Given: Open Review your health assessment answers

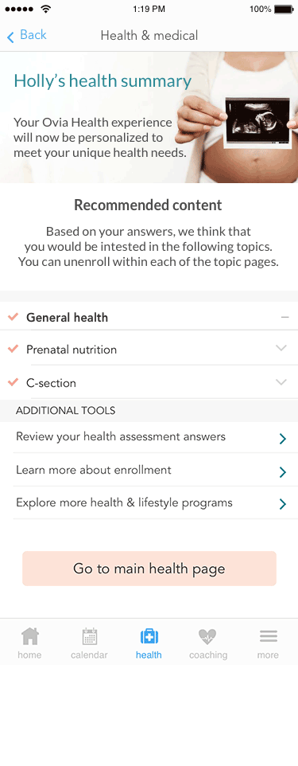Looking at the screenshot, I should coord(149,437).
